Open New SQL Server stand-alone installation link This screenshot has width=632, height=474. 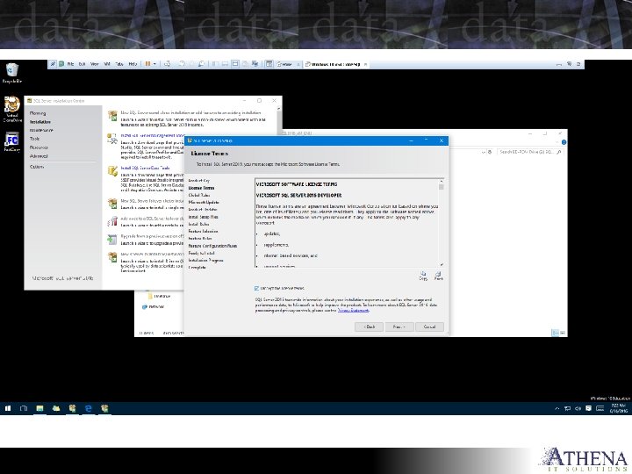point(191,113)
